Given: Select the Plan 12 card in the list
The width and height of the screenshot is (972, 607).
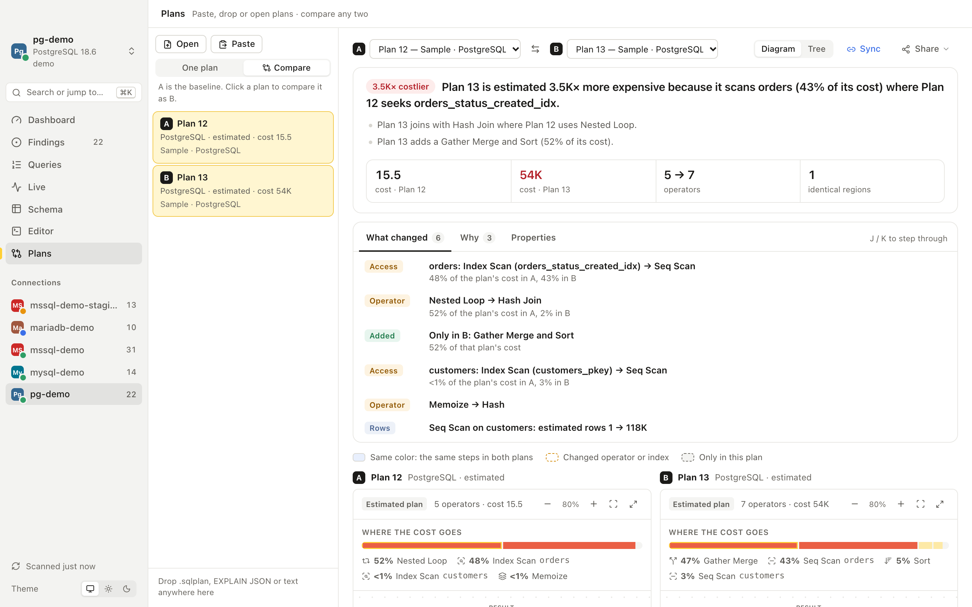Looking at the screenshot, I should click(x=243, y=137).
